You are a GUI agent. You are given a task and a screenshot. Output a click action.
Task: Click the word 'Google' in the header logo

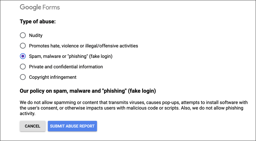tap(31, 8)
